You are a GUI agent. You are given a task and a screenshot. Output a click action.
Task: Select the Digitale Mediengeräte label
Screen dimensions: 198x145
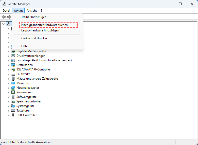click(x=31, y=51)
